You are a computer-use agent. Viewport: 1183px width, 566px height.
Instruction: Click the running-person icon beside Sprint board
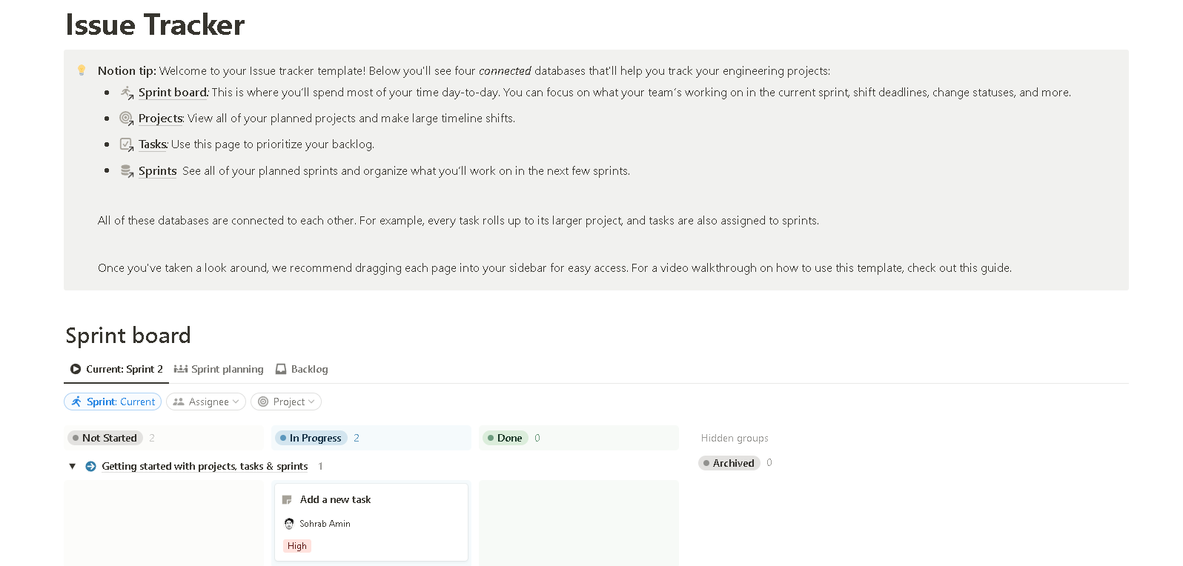126,92
